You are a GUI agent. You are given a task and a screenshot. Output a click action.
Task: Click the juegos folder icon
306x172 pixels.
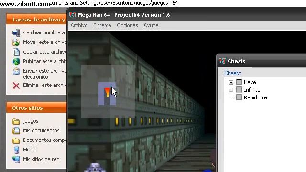click(x=16, y=121)
